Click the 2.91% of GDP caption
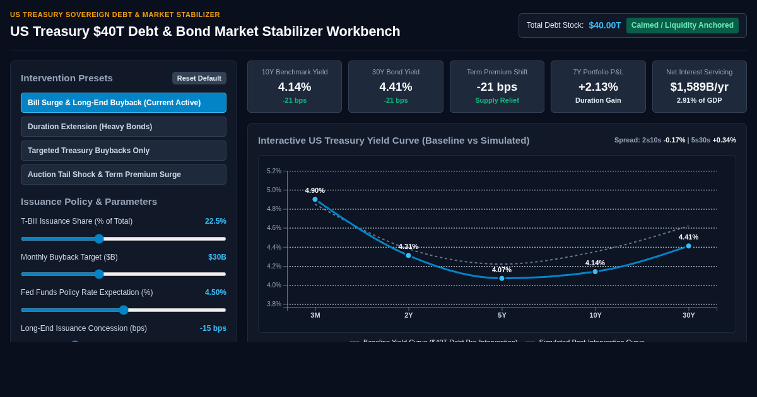 [700, 100]
